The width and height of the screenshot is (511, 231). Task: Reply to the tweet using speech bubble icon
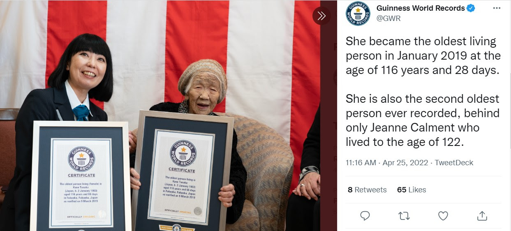[x=365, y=215]
